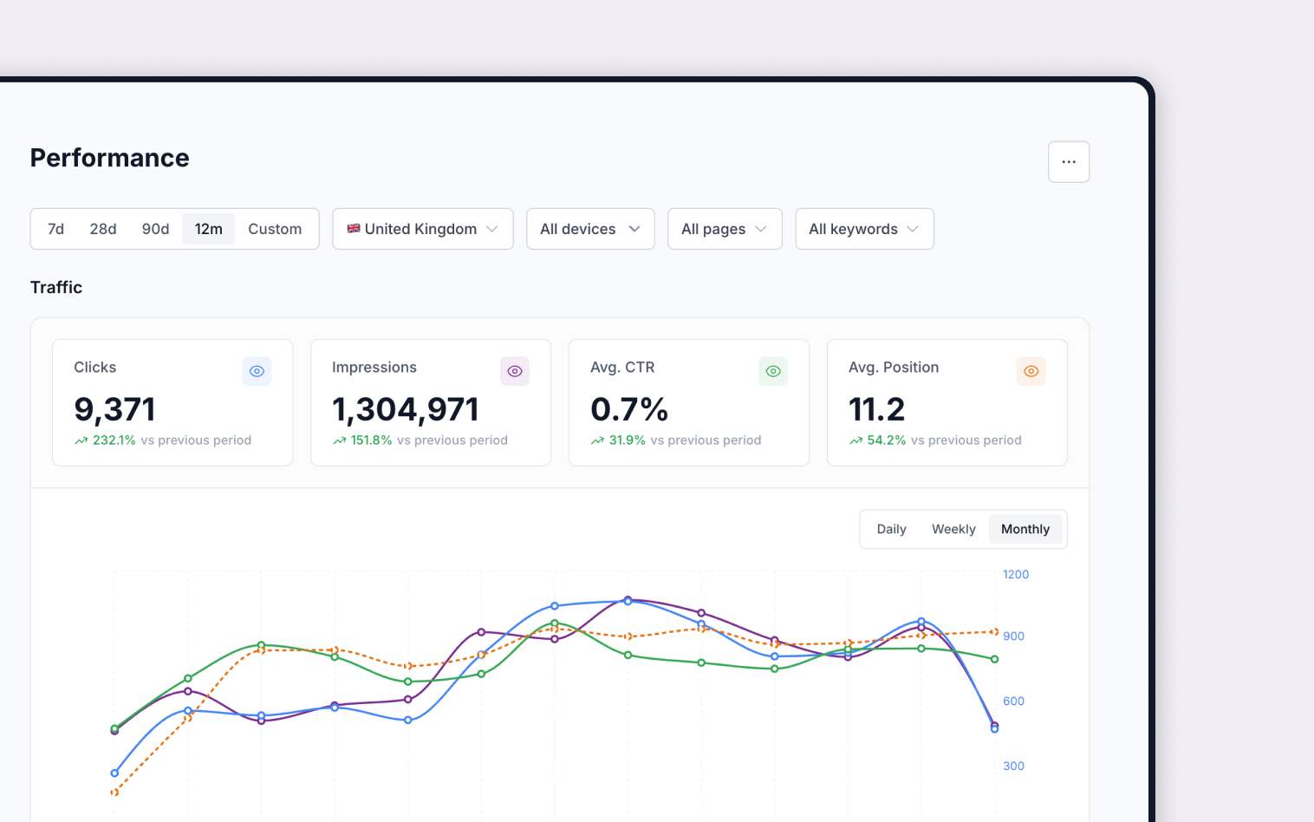
Task: Toggle Clicks series visibility eye icon
Action: (x=257, y=371)
